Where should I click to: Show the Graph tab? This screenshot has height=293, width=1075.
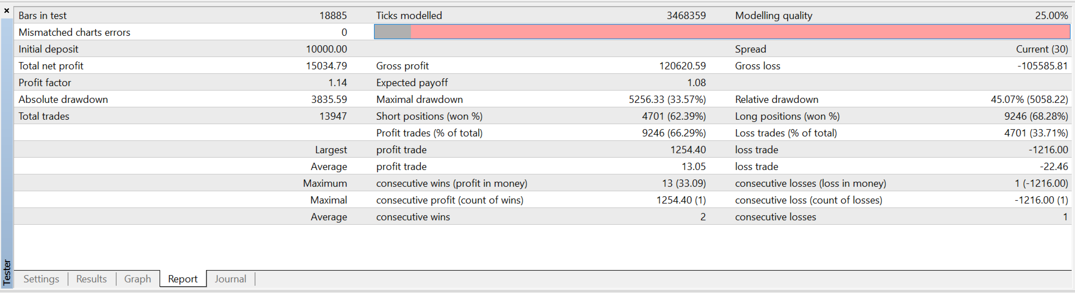click(138, 278)
